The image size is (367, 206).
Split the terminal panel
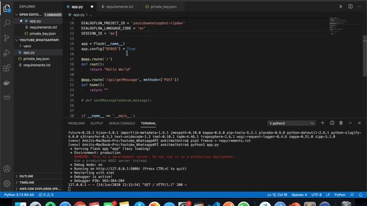[332, 123]
